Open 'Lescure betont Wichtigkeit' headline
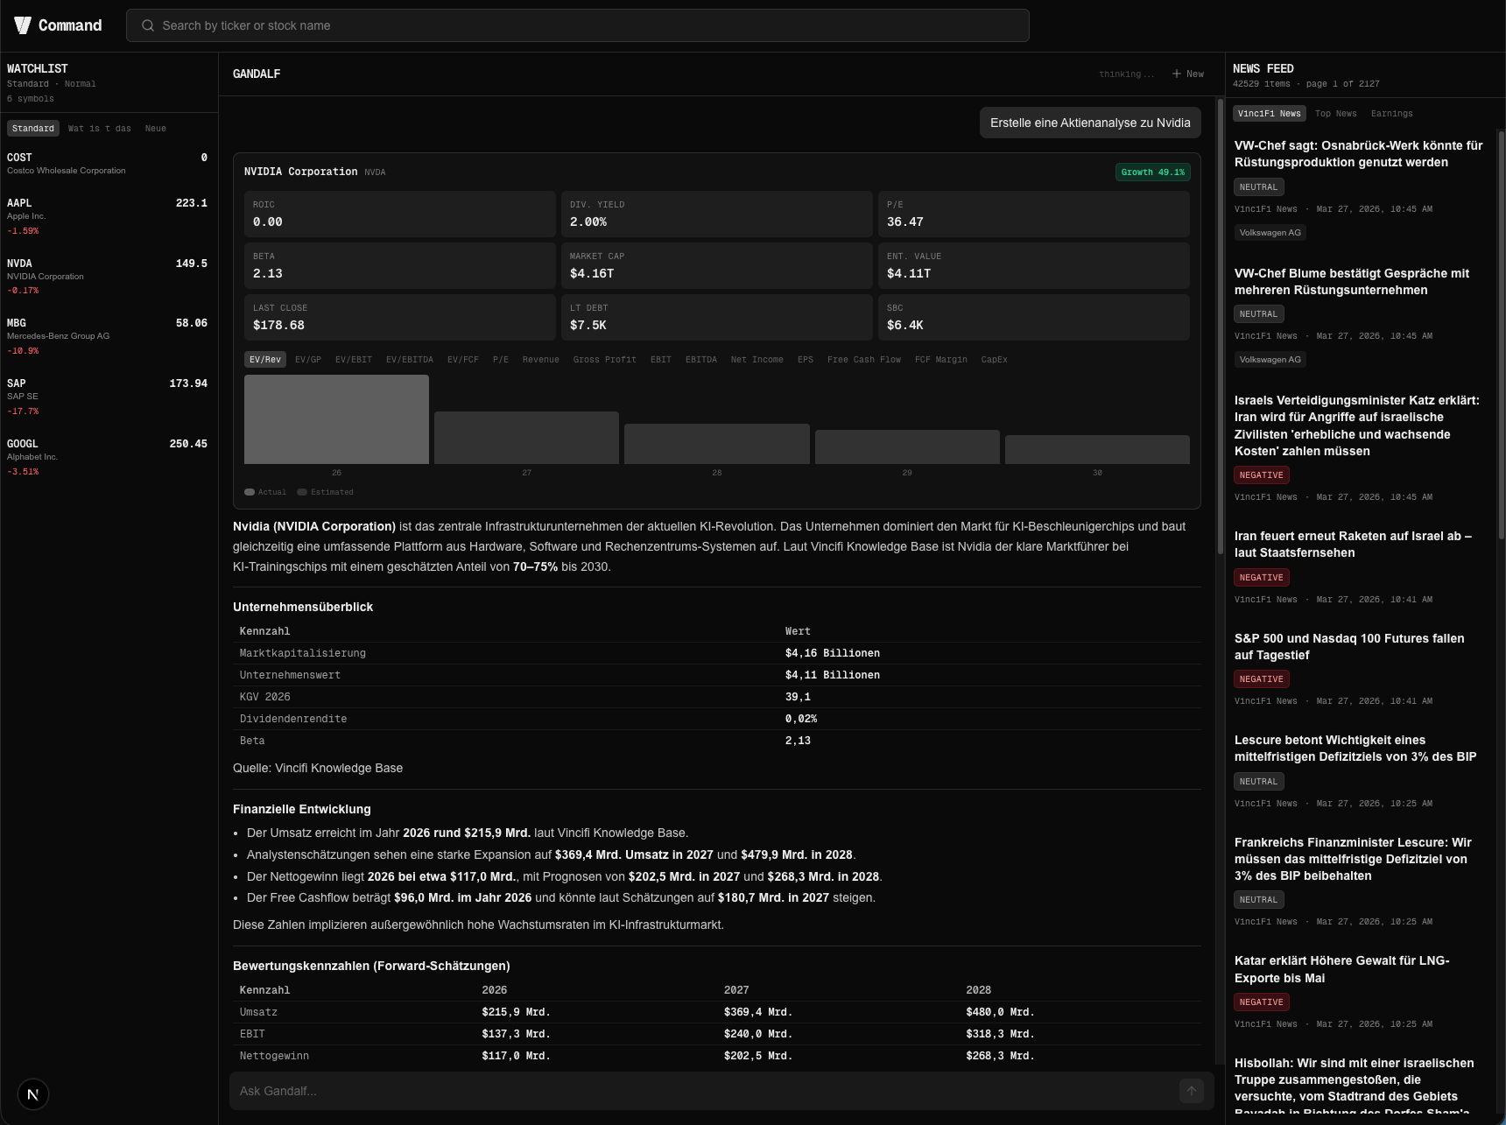The image size is (1506, 1125). [x=1355, y=749]
